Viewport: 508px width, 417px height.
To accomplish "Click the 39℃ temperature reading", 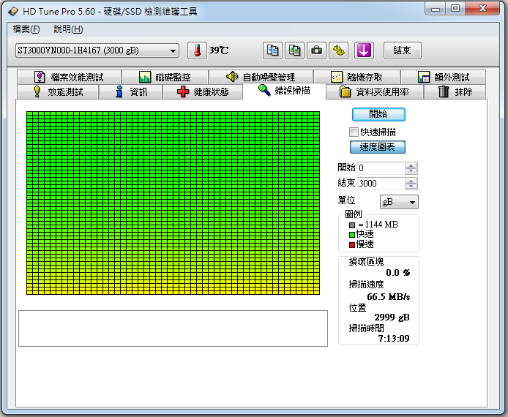I will (x=219, y=50).
